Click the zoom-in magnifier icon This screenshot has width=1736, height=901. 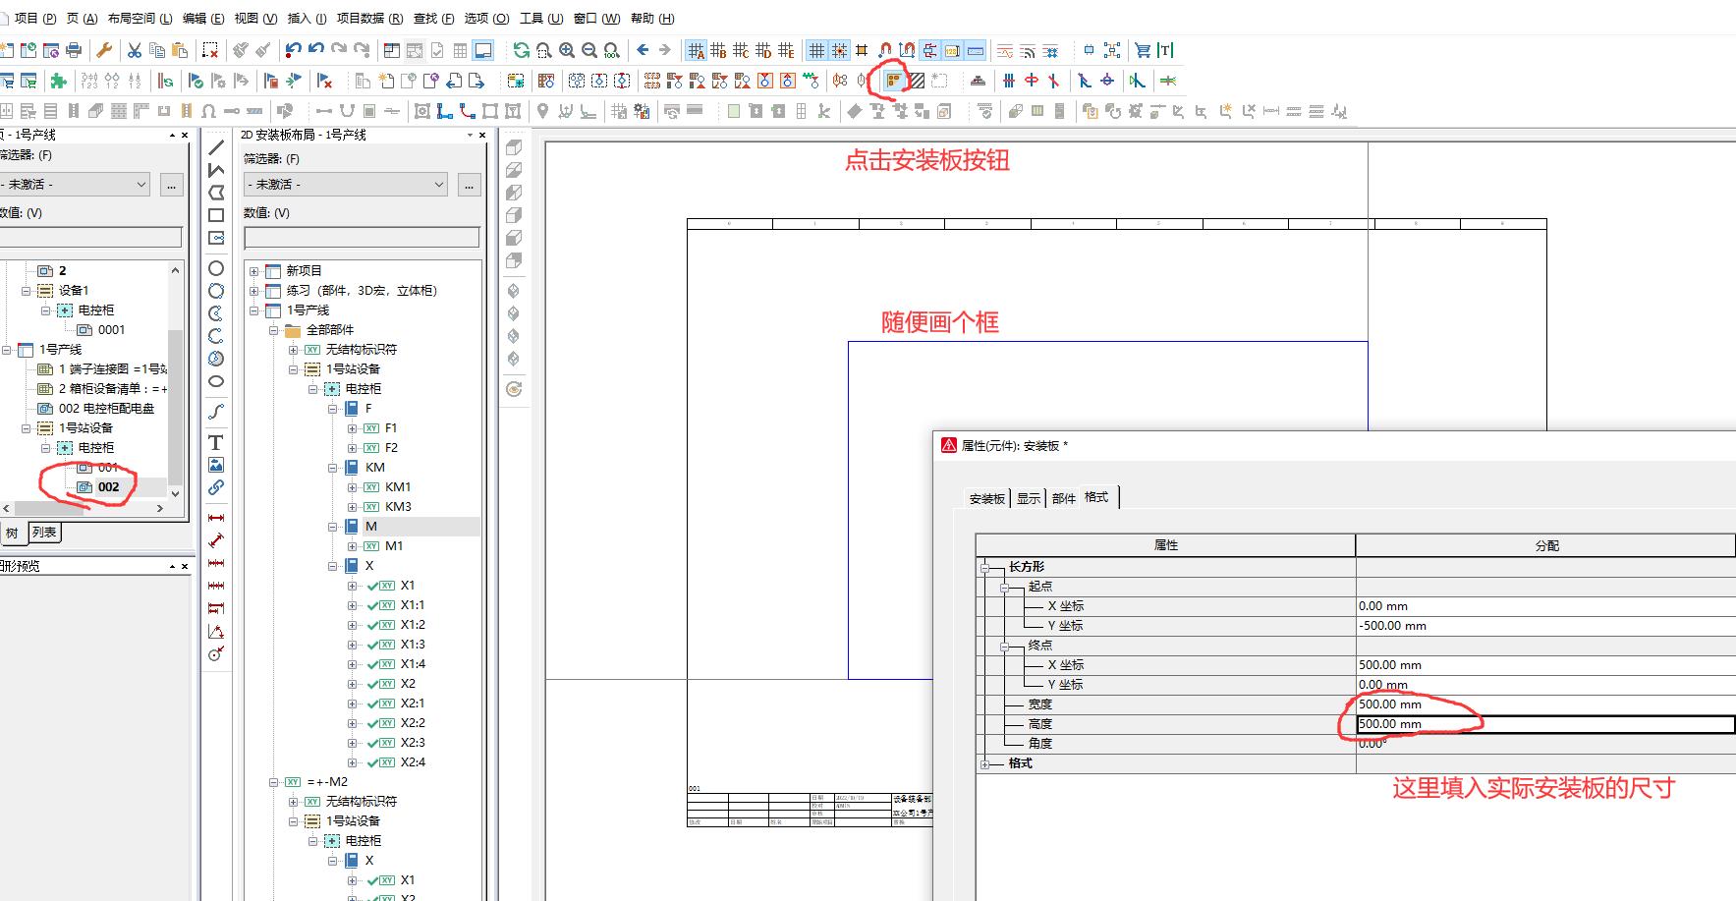point(567,50)
